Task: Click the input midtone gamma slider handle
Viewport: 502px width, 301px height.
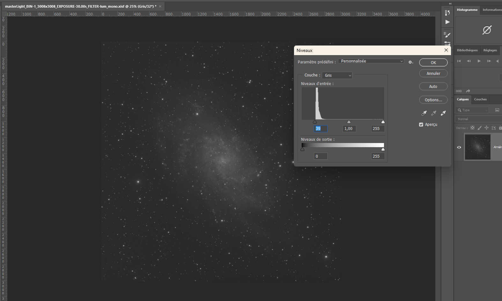Action: [x=349, y=122]
